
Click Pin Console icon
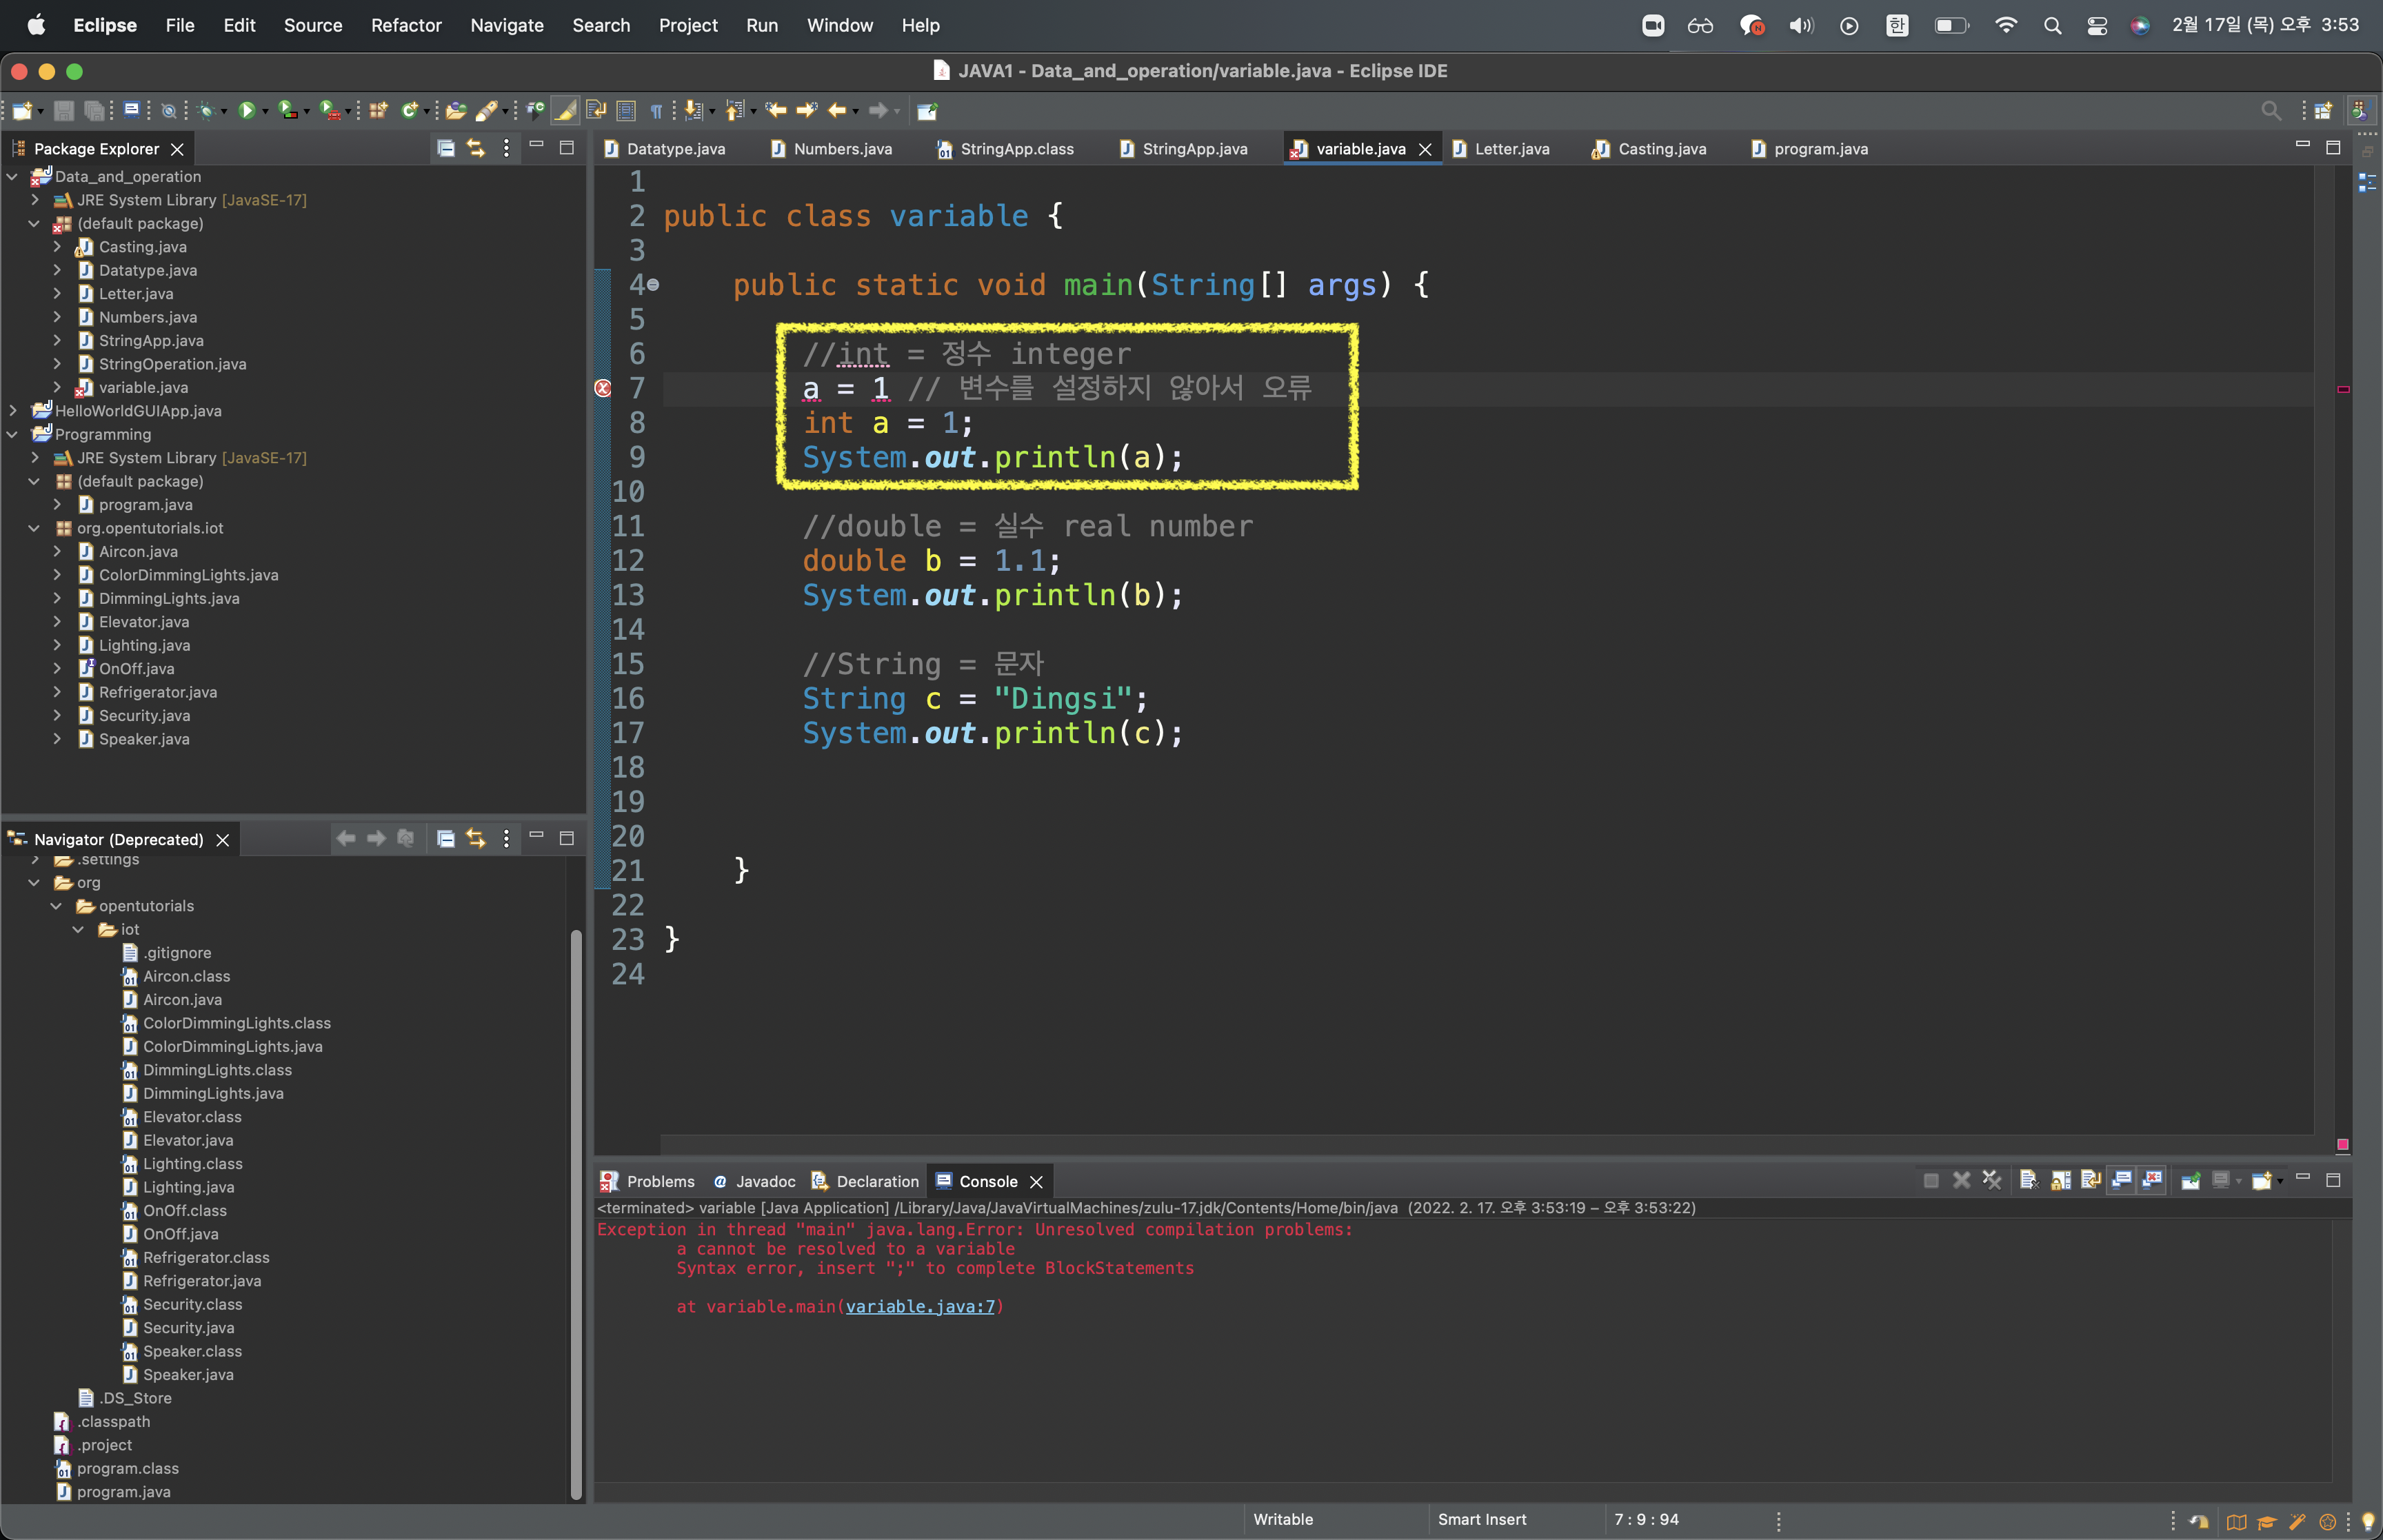pos(2190,1181)
